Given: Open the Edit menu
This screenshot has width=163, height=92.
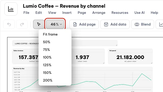Looking at the screenshot, I should tap(38, 13).
